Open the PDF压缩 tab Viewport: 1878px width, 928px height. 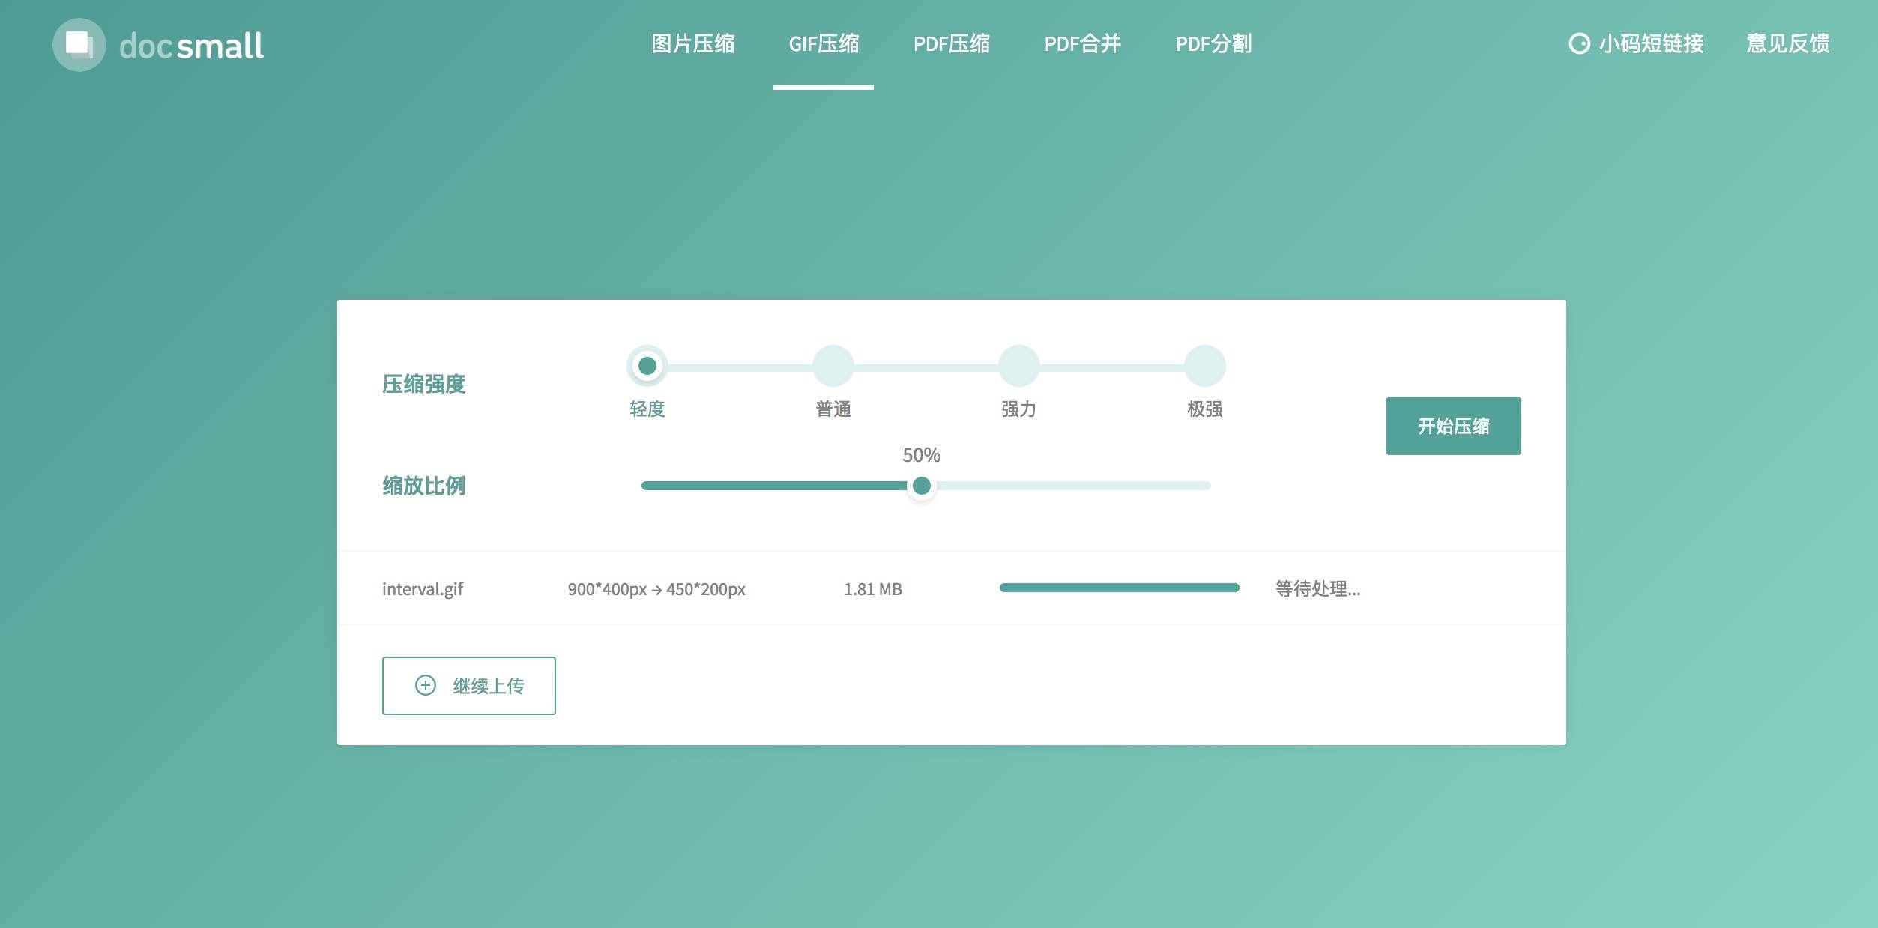pos(952,44)
